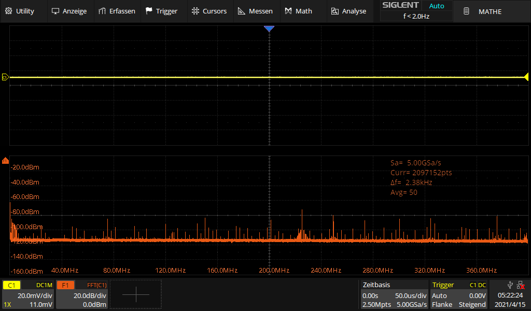Click the 0.00s delay value
Image resolution: width=531 pixels, height=311 pixels.
click(x=370, y=295)
